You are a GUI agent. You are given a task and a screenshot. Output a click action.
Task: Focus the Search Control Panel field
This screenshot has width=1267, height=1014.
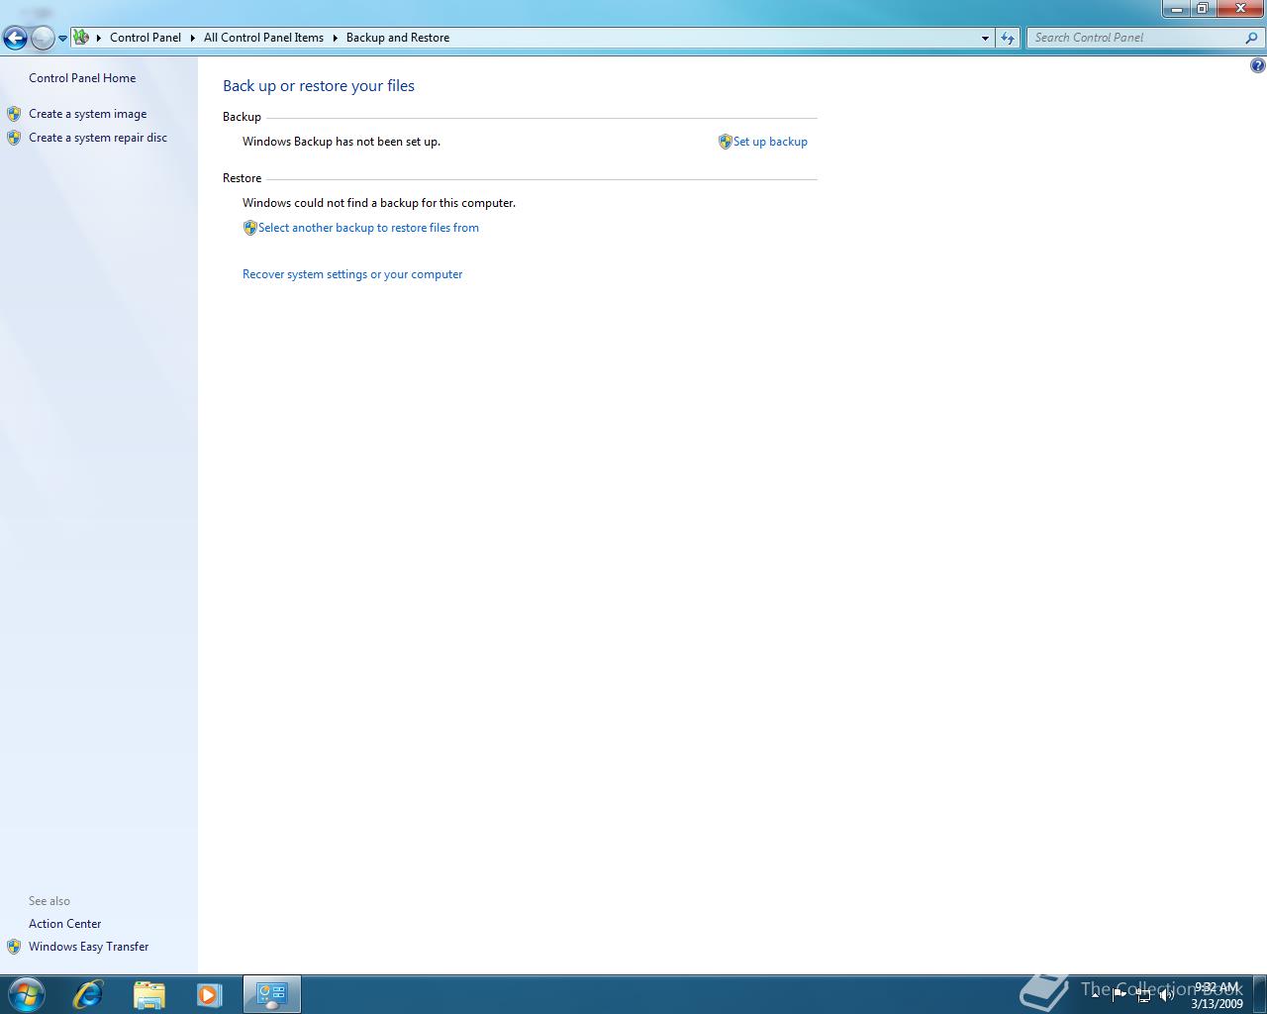[1136, 38]
